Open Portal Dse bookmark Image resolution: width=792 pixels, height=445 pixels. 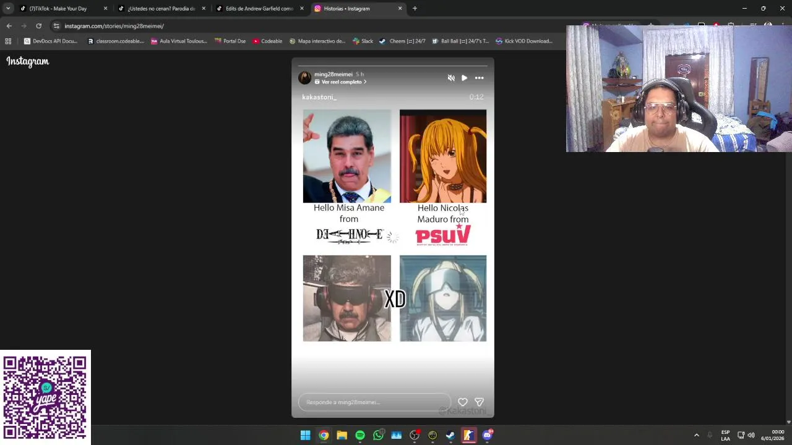pos(230,41)
